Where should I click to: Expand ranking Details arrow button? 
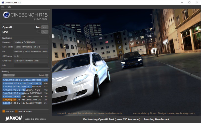coord(47,75)
